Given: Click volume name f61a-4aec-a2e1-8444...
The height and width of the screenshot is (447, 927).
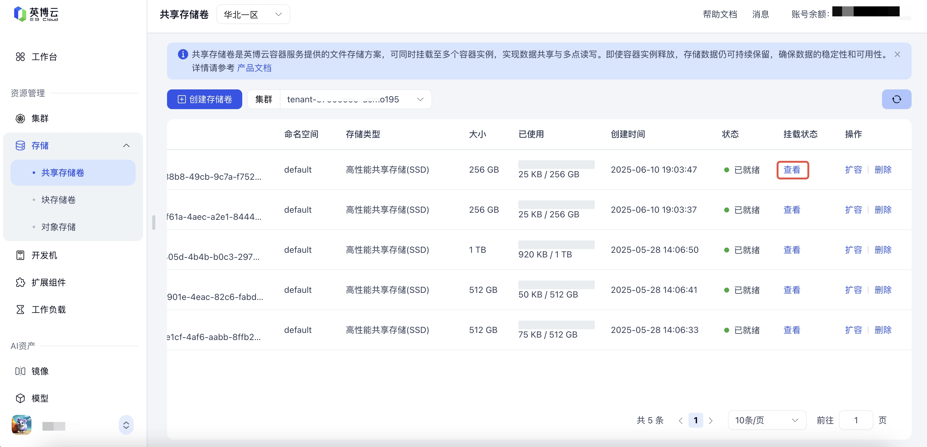Looking at the screenshot, I should pos(214,217).
